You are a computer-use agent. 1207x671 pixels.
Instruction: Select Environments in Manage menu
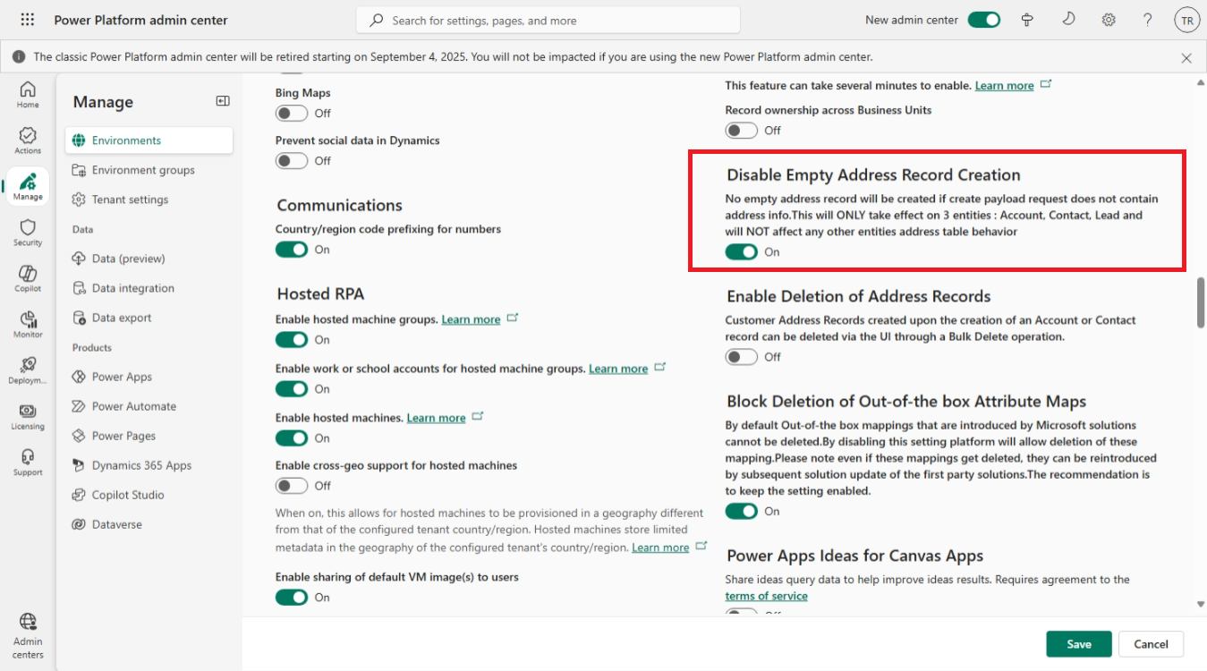149,140
